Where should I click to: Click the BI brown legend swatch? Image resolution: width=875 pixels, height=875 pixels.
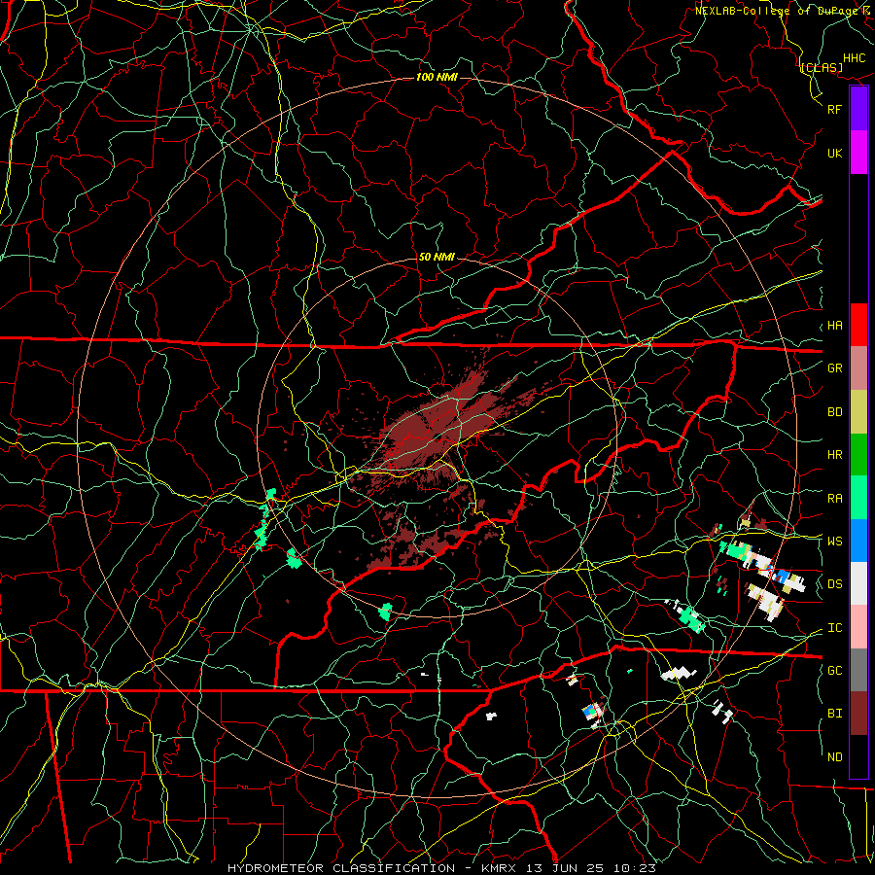coord(858,714)
